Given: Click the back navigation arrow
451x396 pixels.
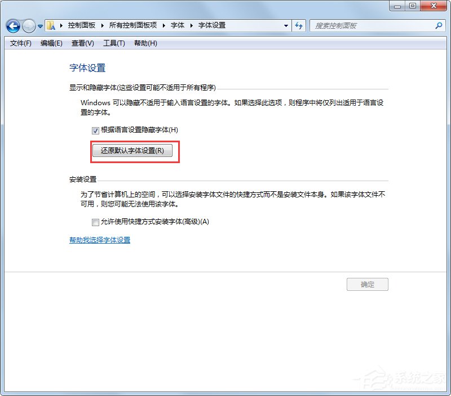Looking at the screenshot, I should pos(12,26).
